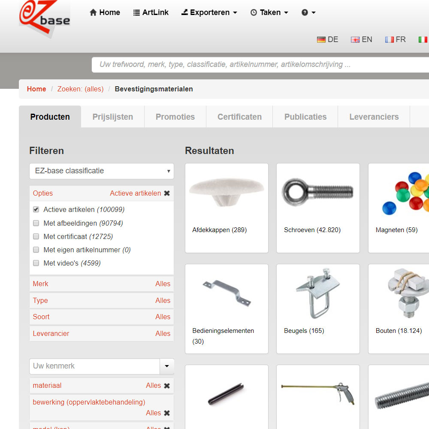Open the help question mark menu
429x429 pixels.
click(x=308, y=12)
